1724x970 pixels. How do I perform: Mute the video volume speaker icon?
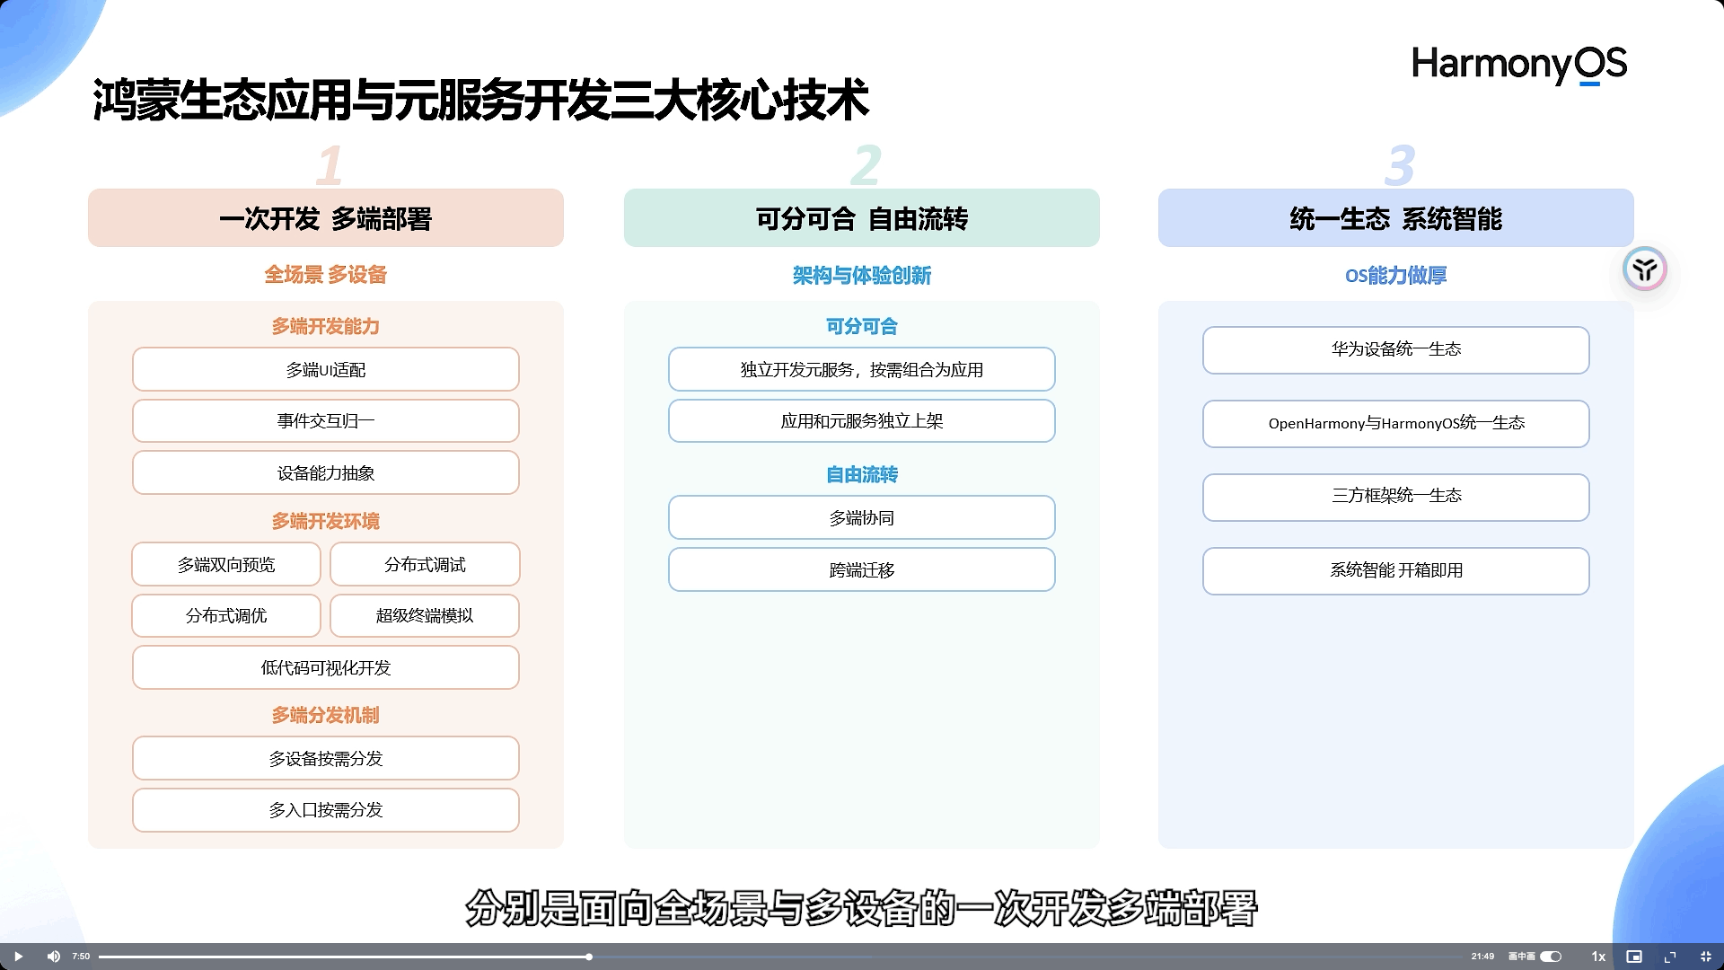pyautogui.click(x=54, y=957)
